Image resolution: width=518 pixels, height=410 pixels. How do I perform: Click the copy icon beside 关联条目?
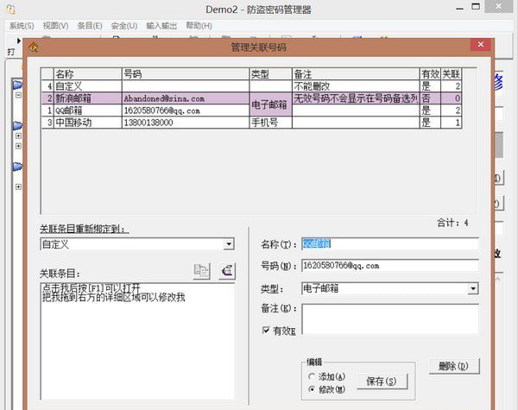(x=201, y=271)
